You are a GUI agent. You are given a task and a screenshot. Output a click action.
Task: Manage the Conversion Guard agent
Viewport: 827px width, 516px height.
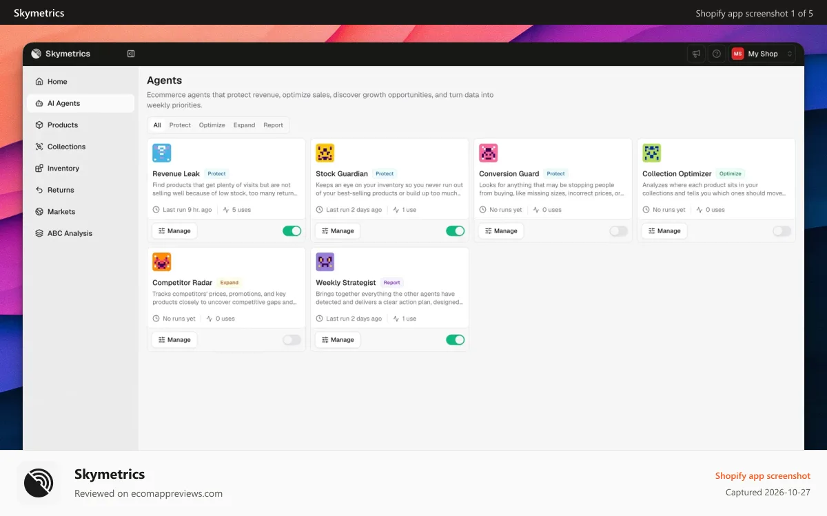tap(501, 231)
